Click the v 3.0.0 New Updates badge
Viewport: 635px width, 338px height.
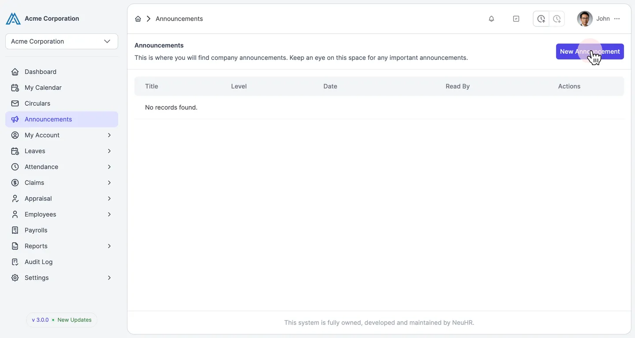pyautogui.click(x=62, y=320)
